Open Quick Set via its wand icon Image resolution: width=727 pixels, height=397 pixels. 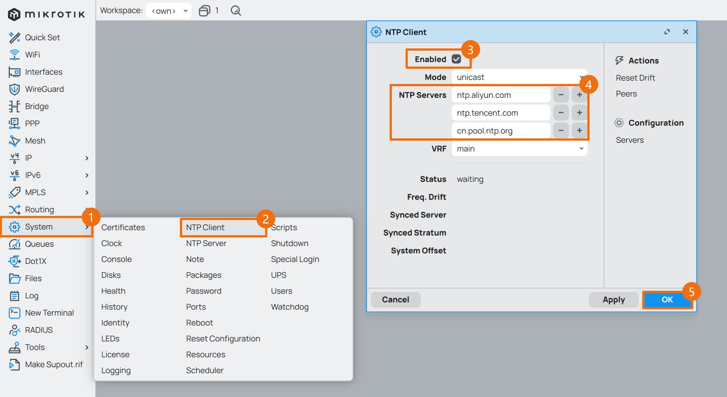pos(14,37)
